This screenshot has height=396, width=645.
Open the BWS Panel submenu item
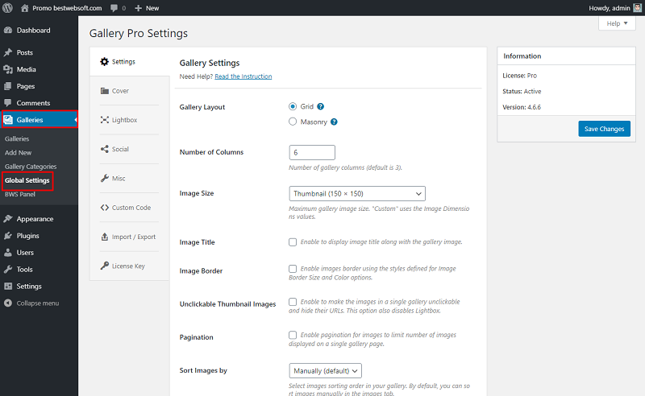19,194
